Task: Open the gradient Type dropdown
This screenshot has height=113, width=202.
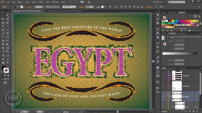Action: tap(187, 37)
